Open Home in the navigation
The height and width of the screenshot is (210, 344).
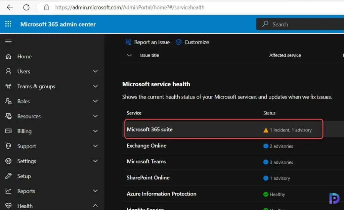24,56
